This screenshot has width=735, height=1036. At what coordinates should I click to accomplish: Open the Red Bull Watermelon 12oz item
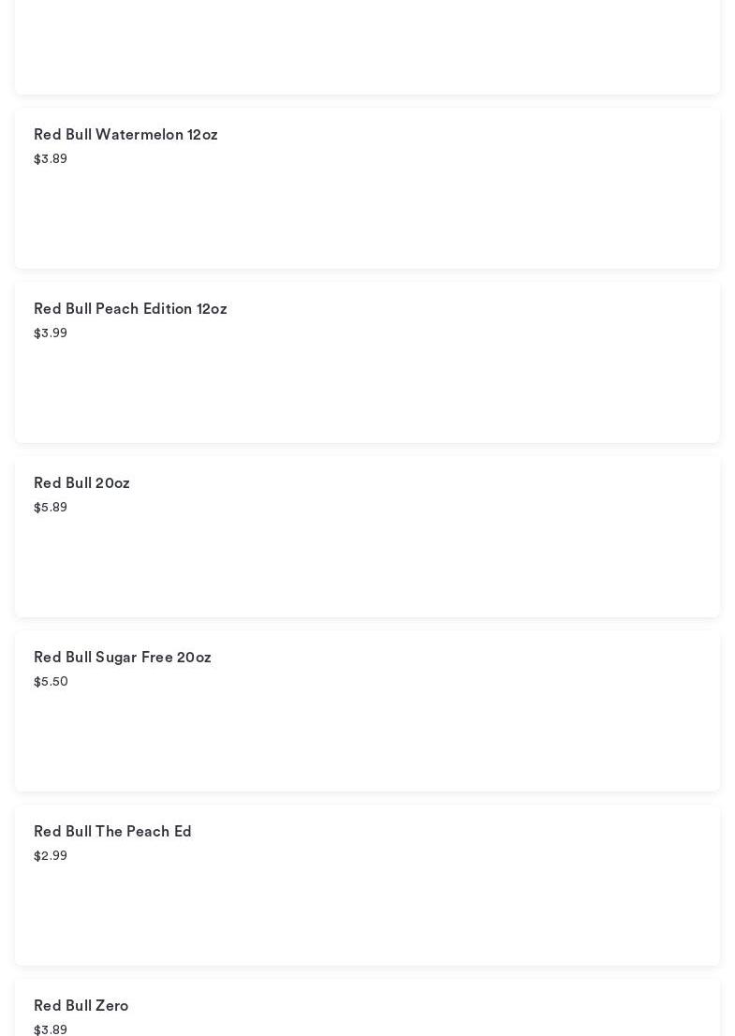[x=125, y=135]
